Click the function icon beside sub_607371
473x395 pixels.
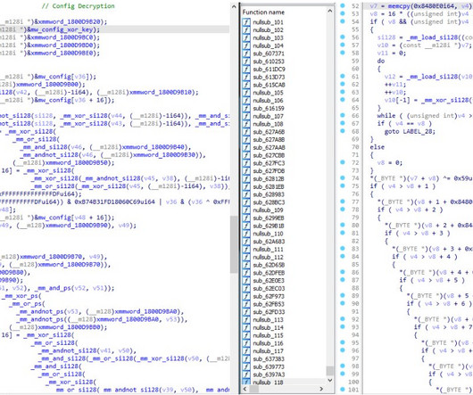click(246, 53)
